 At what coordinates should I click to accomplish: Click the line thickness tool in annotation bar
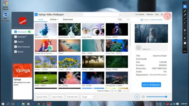(185, 47)
